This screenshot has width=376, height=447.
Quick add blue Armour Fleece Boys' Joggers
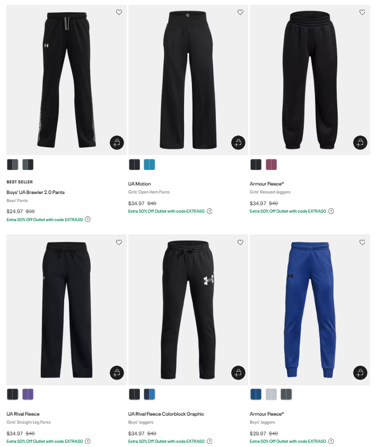360,373
